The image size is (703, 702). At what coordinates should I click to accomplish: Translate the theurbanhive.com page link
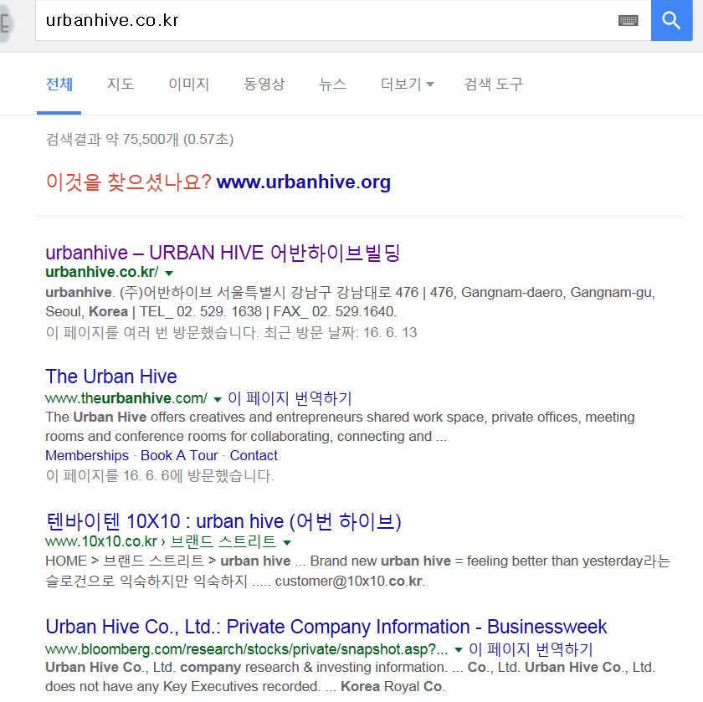[290, 398]
